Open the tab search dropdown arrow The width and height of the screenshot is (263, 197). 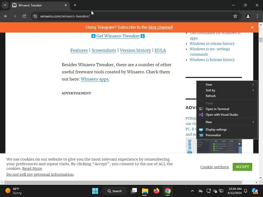5,5
